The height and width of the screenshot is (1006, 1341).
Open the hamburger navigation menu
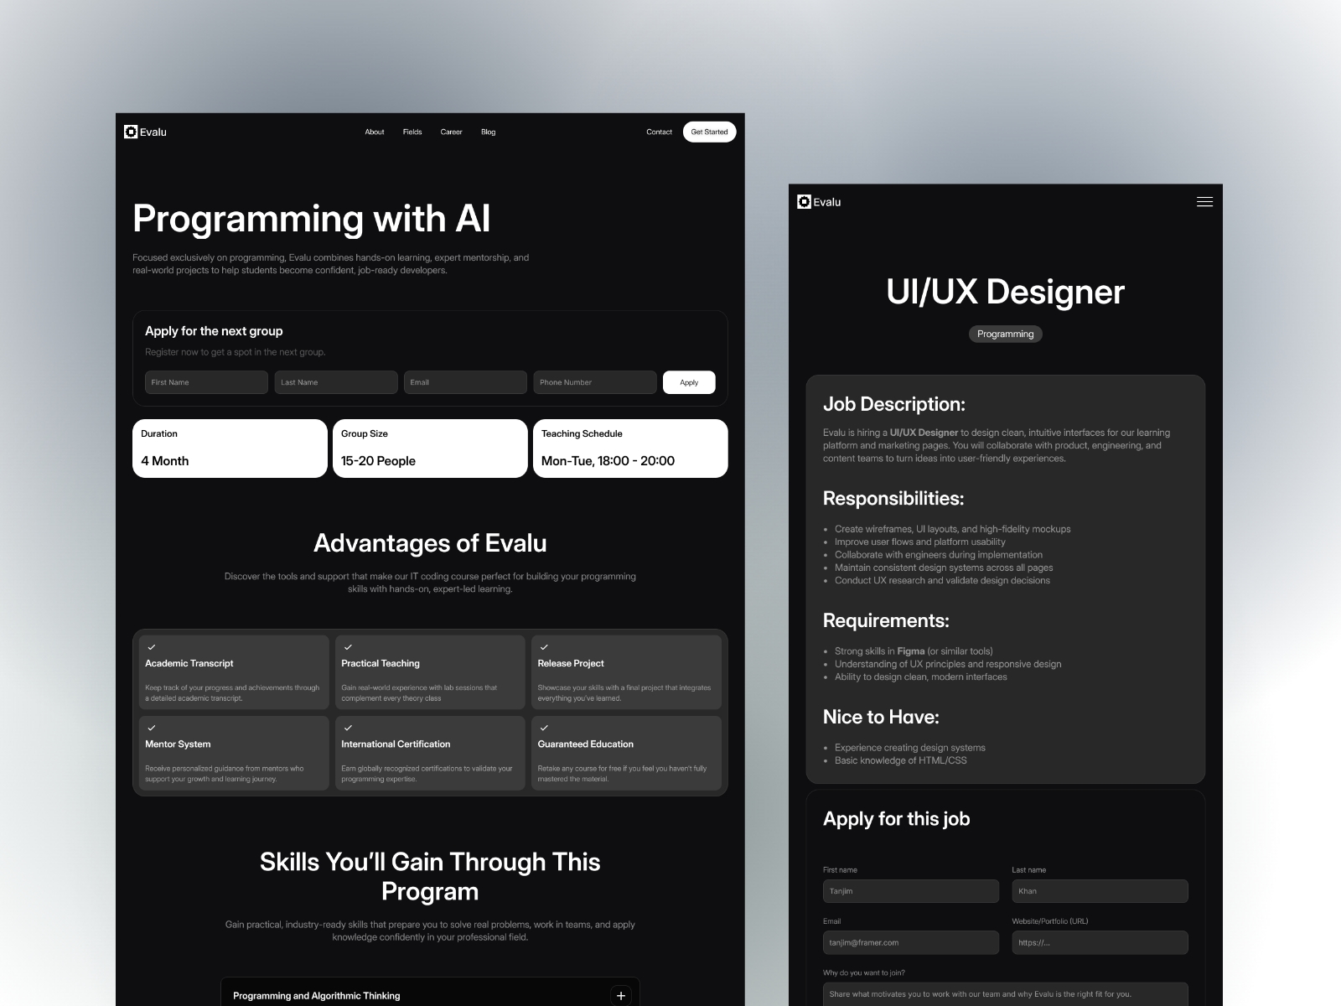[1204, 201]
